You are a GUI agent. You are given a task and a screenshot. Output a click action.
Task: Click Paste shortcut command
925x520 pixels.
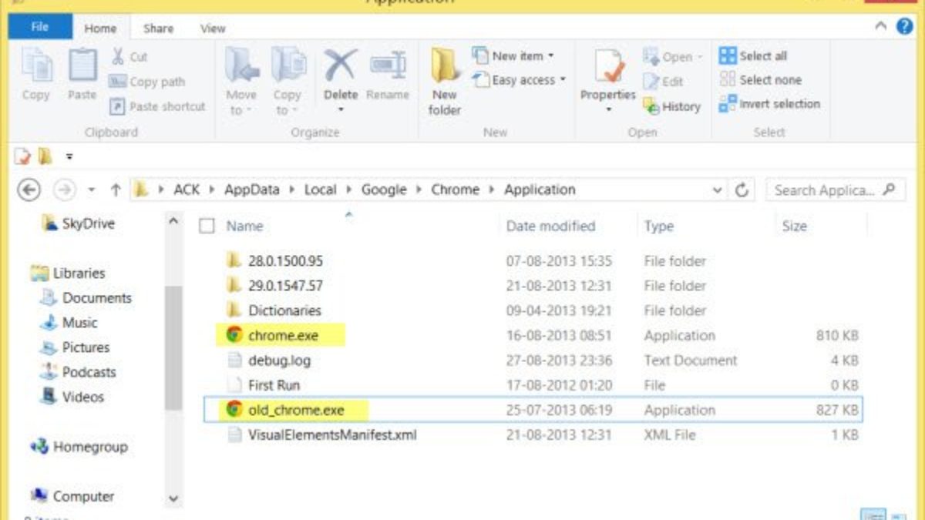(x=158, y=106)
